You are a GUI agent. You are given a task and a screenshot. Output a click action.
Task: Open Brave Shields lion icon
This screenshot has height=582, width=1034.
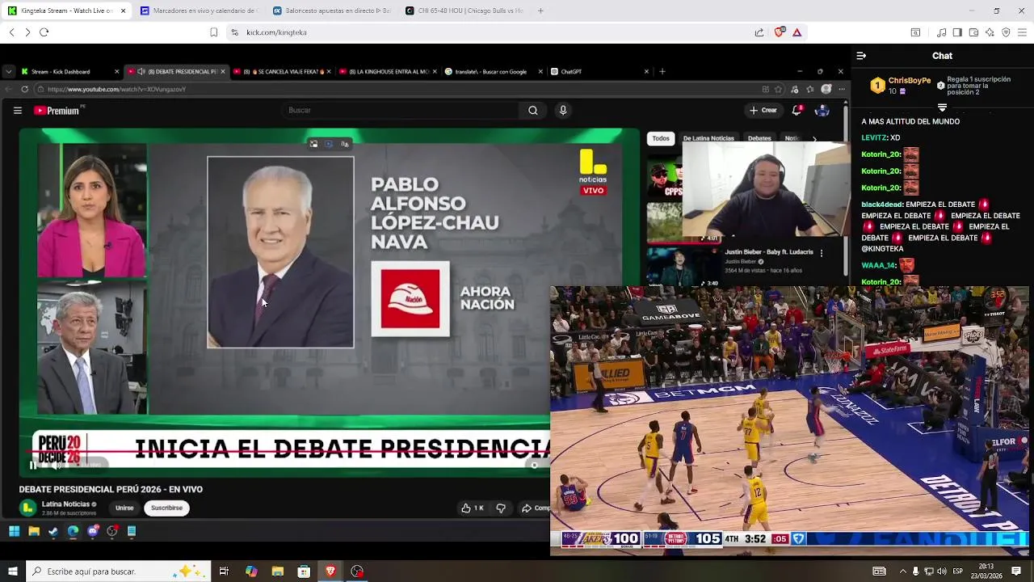pos(779,32)
